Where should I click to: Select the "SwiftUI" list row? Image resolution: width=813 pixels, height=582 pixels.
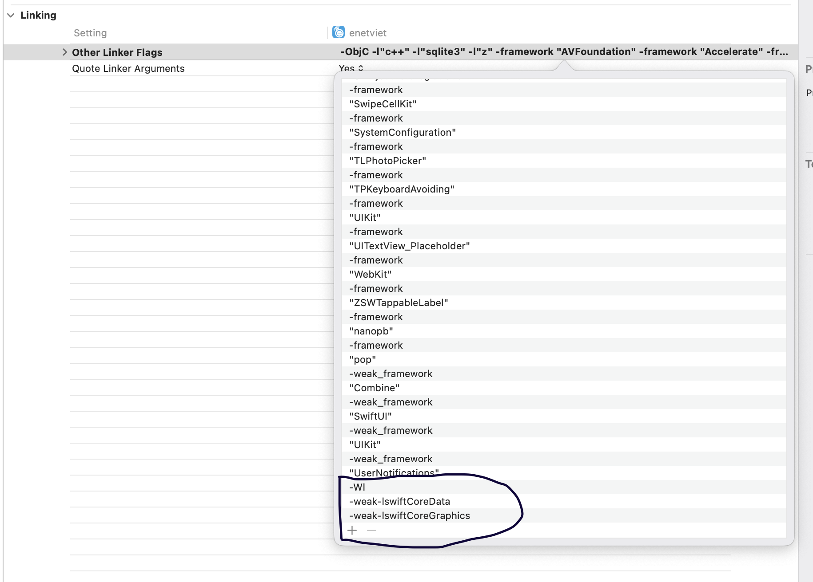pyautogui.click(x=371, y=417)
